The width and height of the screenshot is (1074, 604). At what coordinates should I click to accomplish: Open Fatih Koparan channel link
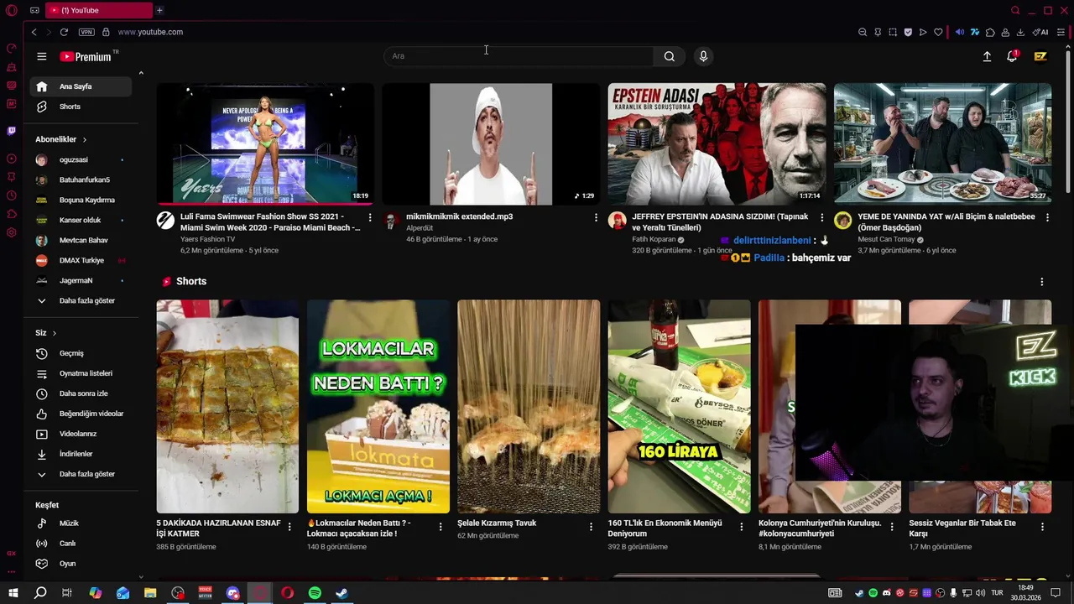[654, 239]
